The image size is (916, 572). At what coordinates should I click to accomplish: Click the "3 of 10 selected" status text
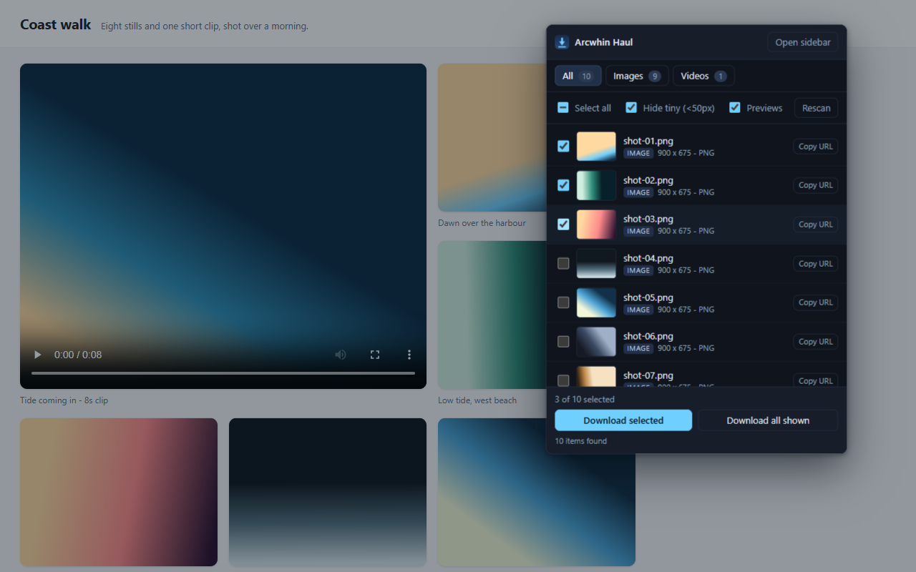click(x=585, y=400)
